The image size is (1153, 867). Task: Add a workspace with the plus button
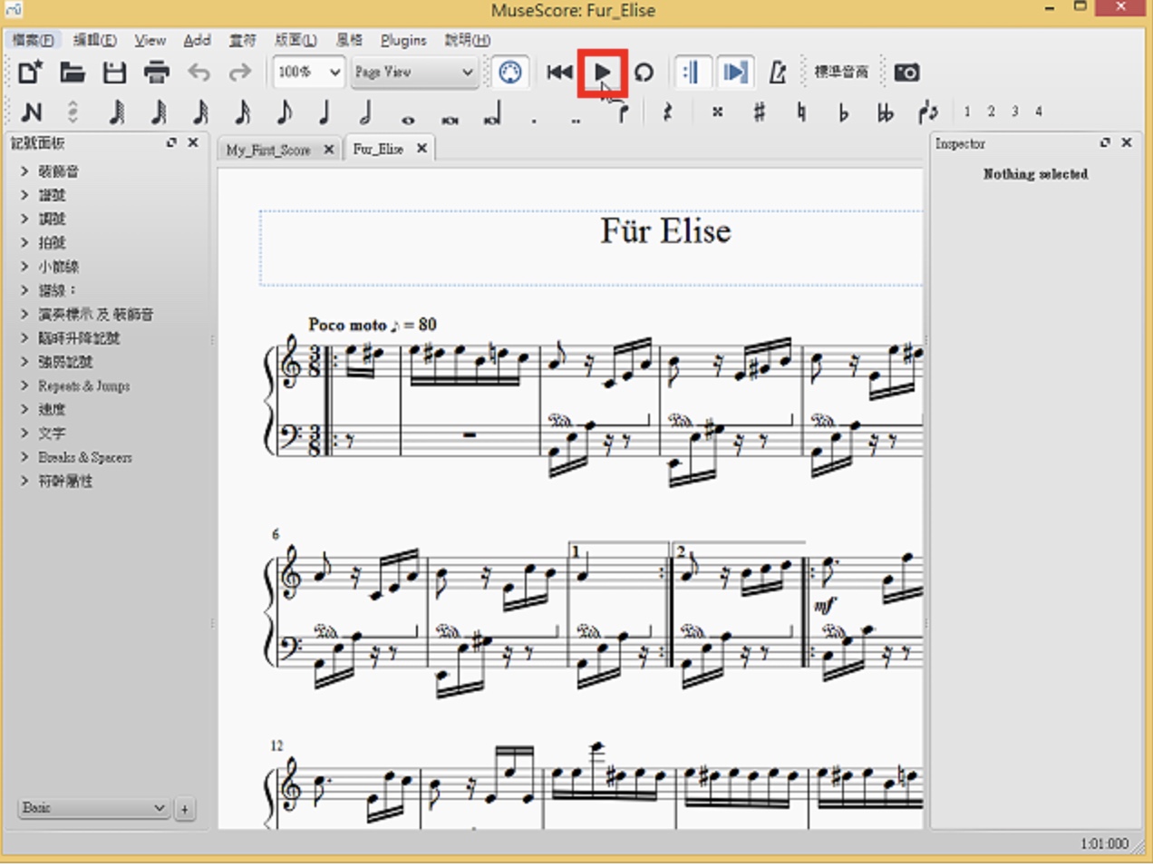click(x=185, y=808)
